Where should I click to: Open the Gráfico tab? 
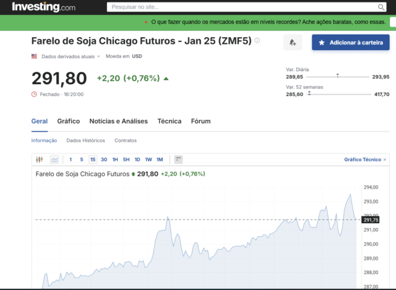tap(69, 121)
